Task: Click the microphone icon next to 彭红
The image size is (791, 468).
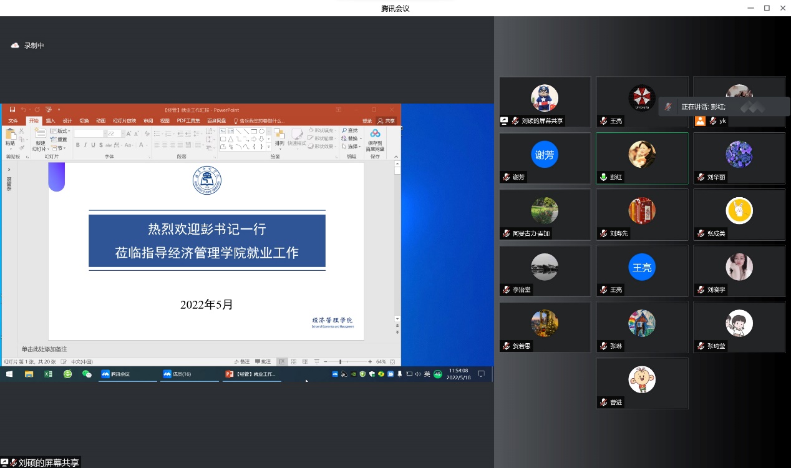Action: click(604, 177)
